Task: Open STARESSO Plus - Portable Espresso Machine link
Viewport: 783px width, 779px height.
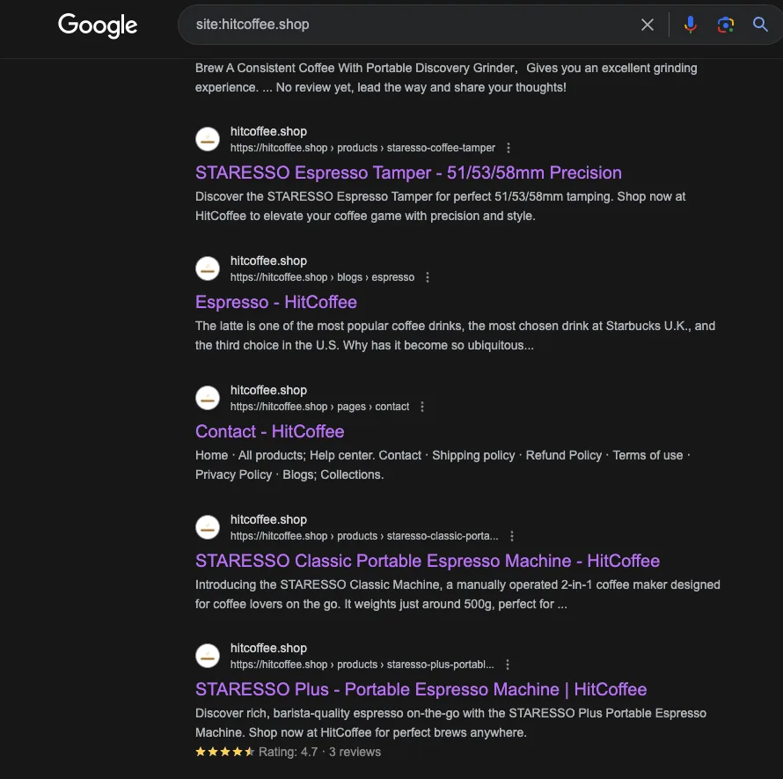Action: [421, 689]
